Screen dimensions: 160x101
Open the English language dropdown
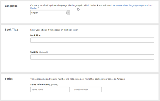50,12
